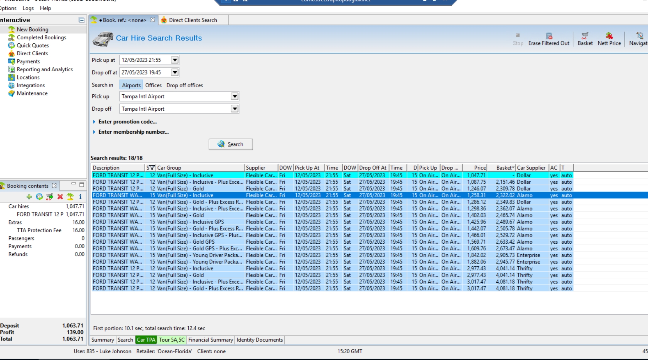
Task: Open Completed Bookings in the sidebar
Action: pos(41,37)
